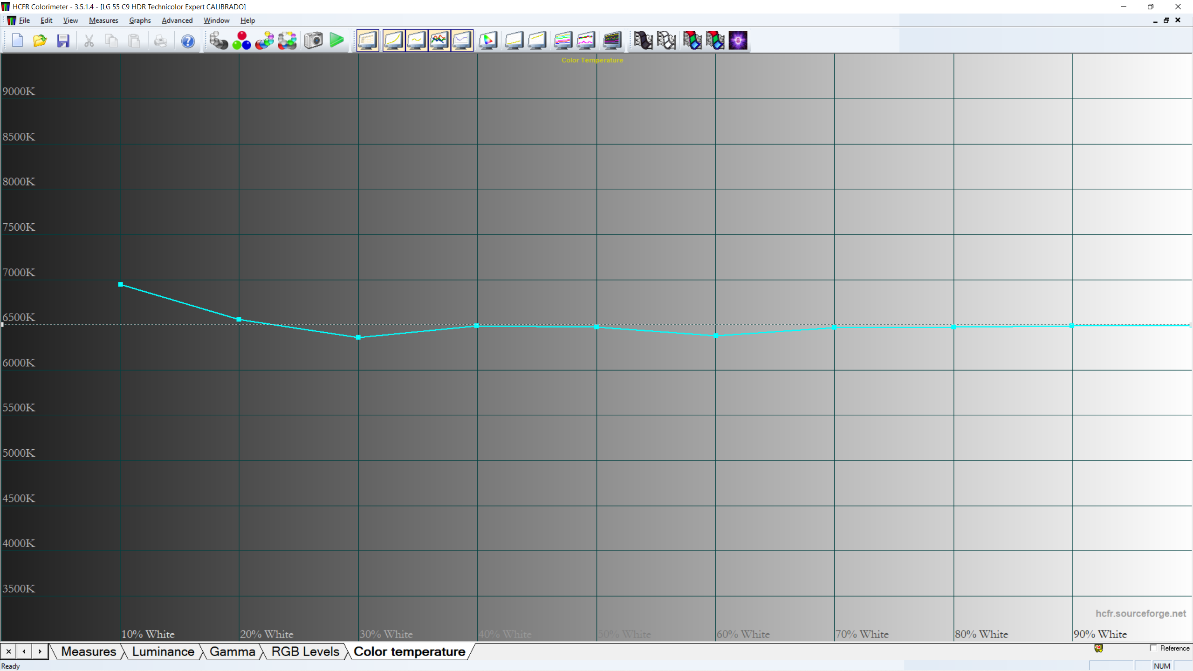Start continuous measures green play icon
Screen dimensions: 1193x671
coord(336,41)
